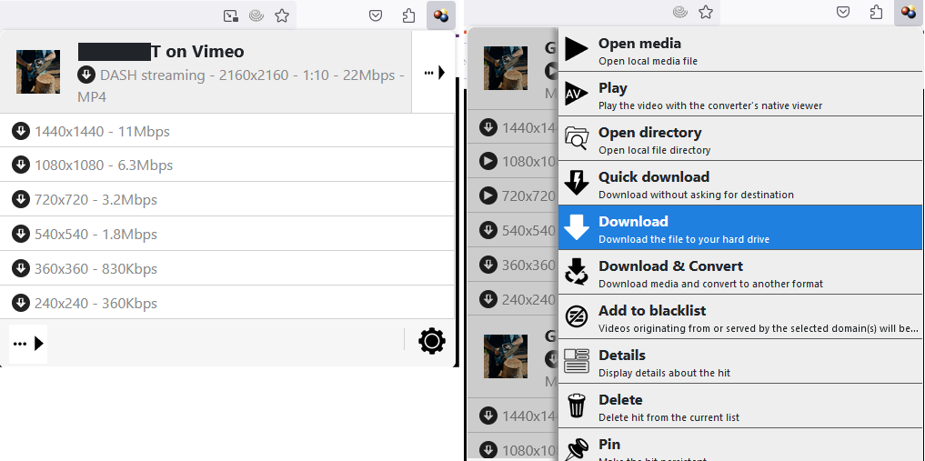Click download icon beside 1440x1440 - 11Mbps
Image resolution: width=925 pixels, height=461 pixels.
(x=21, y=132)
